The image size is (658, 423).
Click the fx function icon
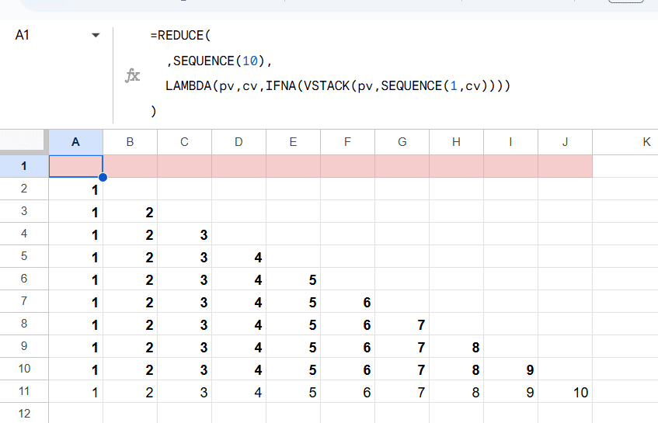(x=133, y=75)
